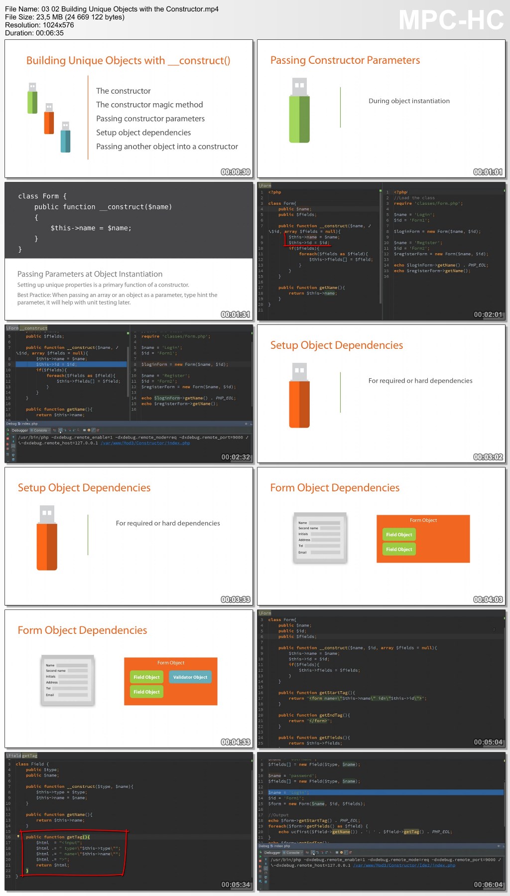The height and width of the screenshot is (896, 510).
Task: Click 'Passing constructor parameters' bullet text
Action: 150,119
